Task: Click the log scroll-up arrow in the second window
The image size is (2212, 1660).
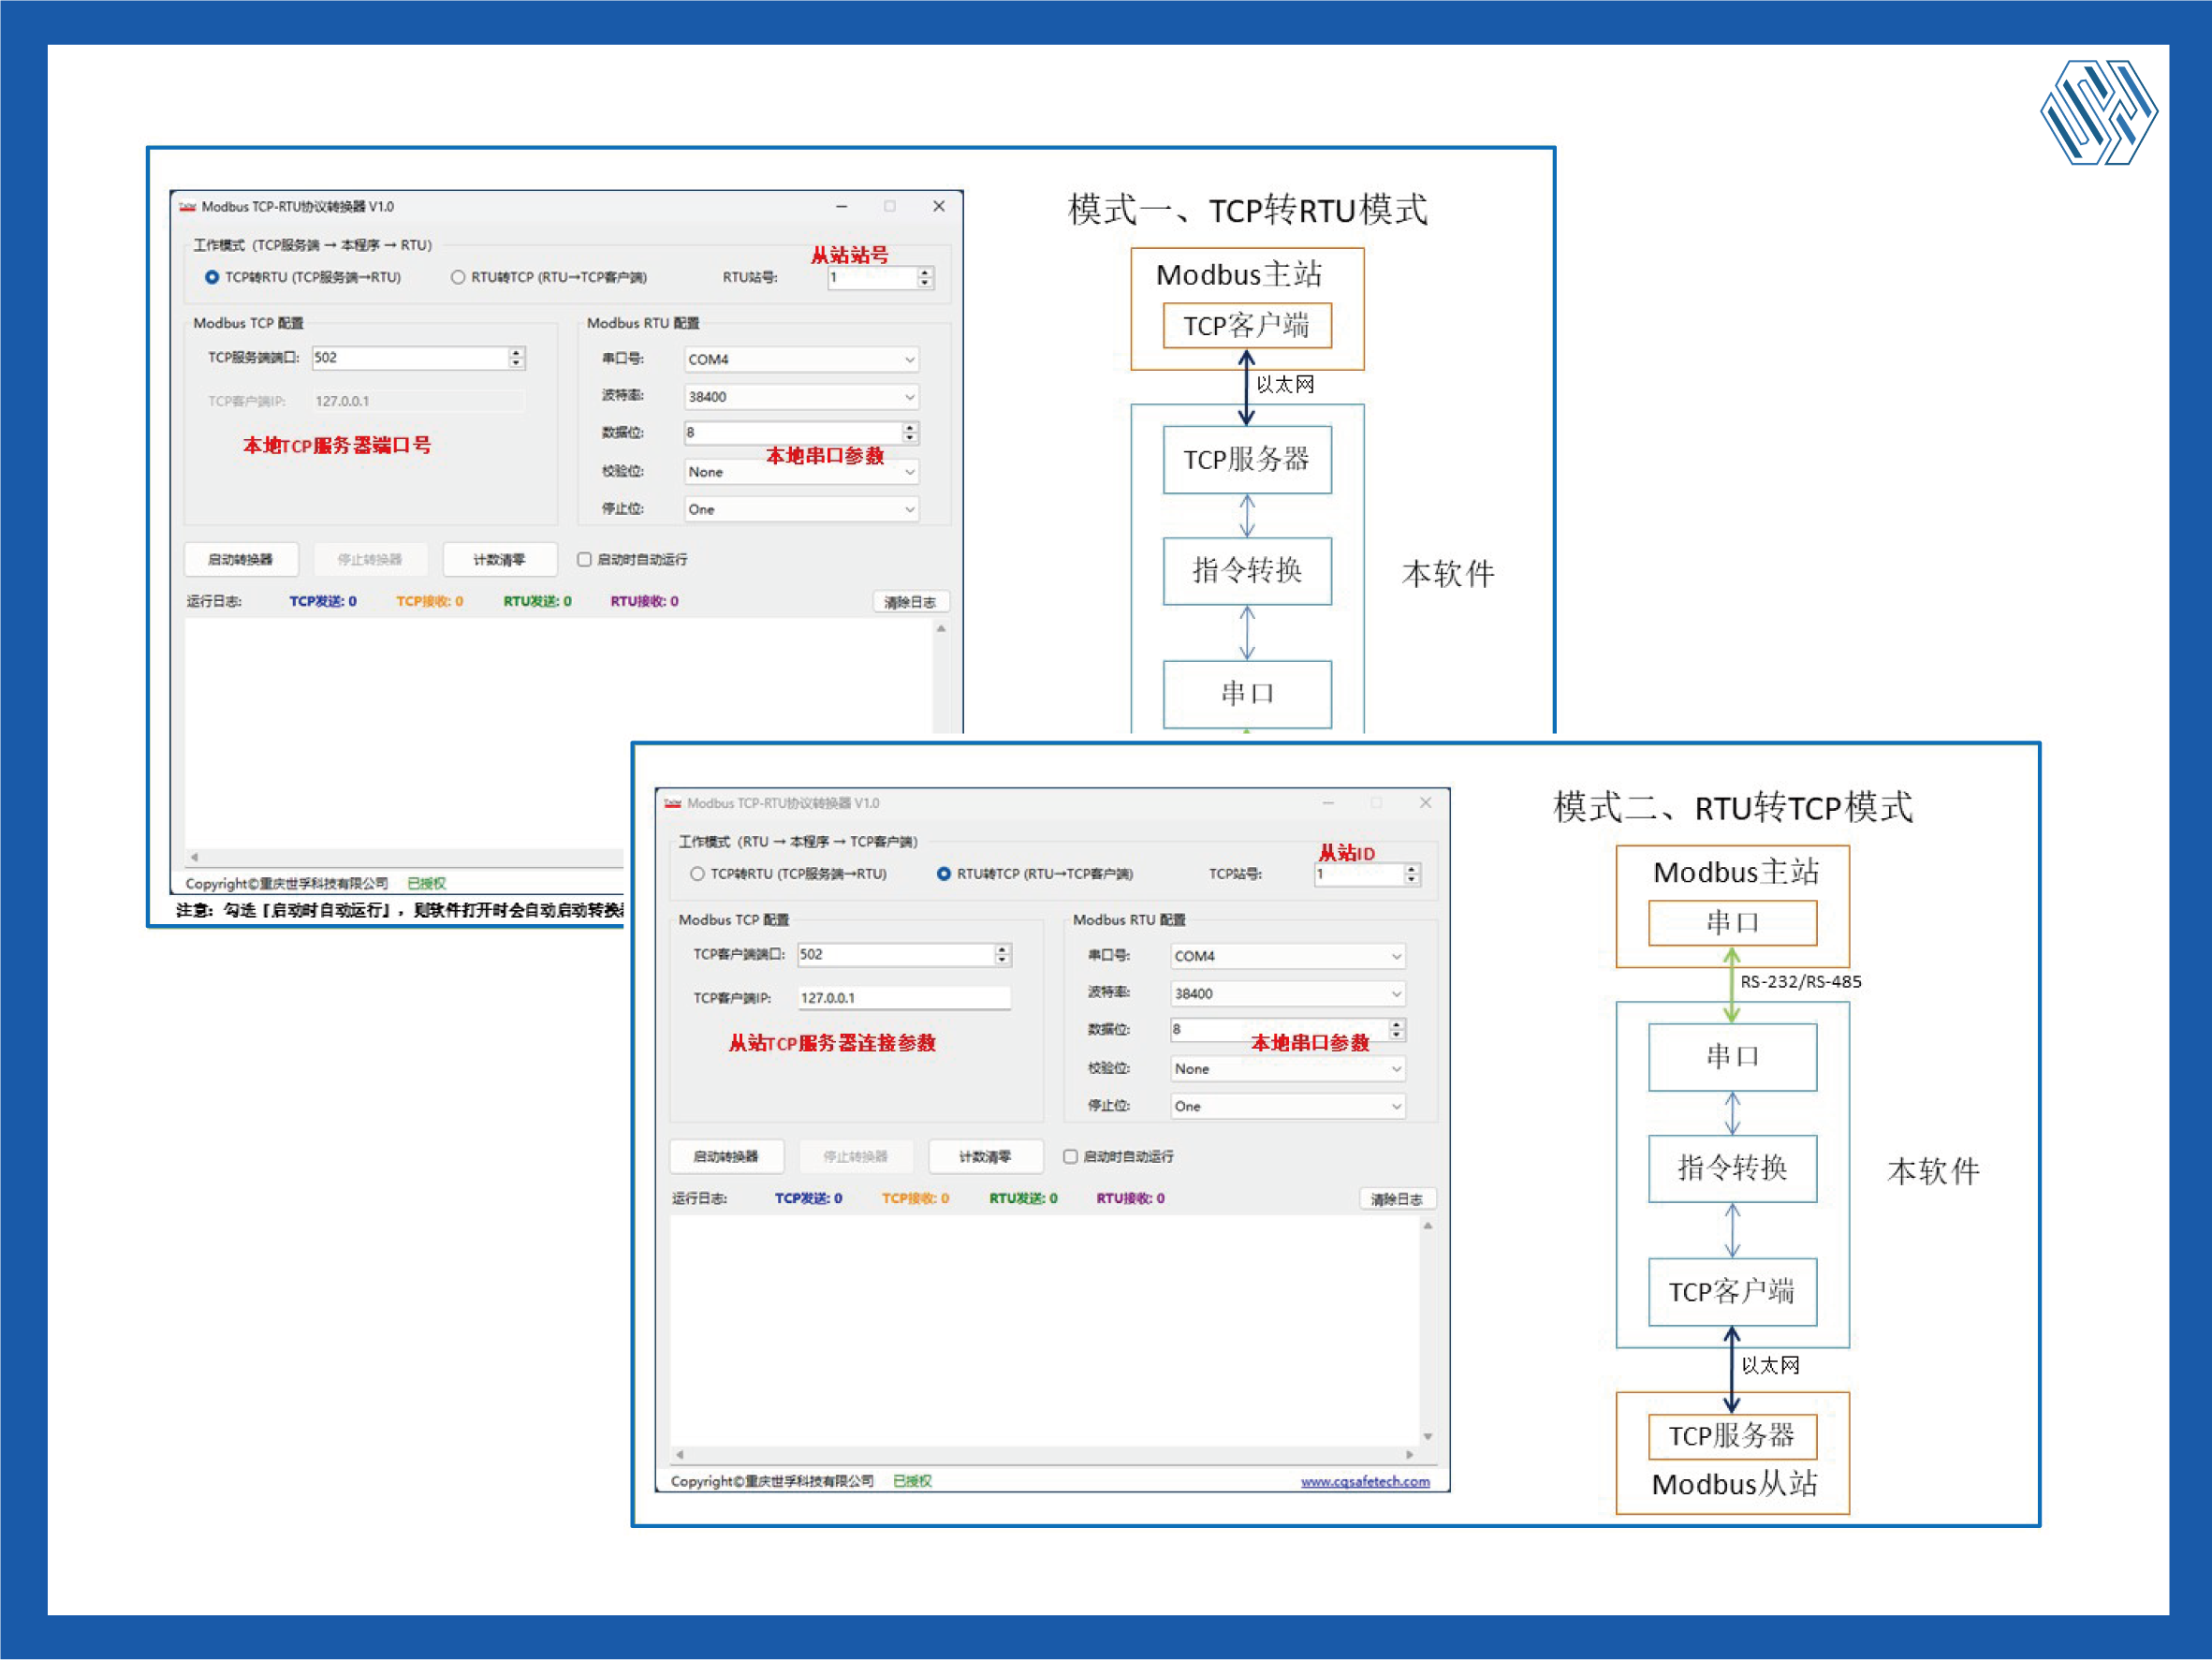Action: (x=1427, y=1226)
